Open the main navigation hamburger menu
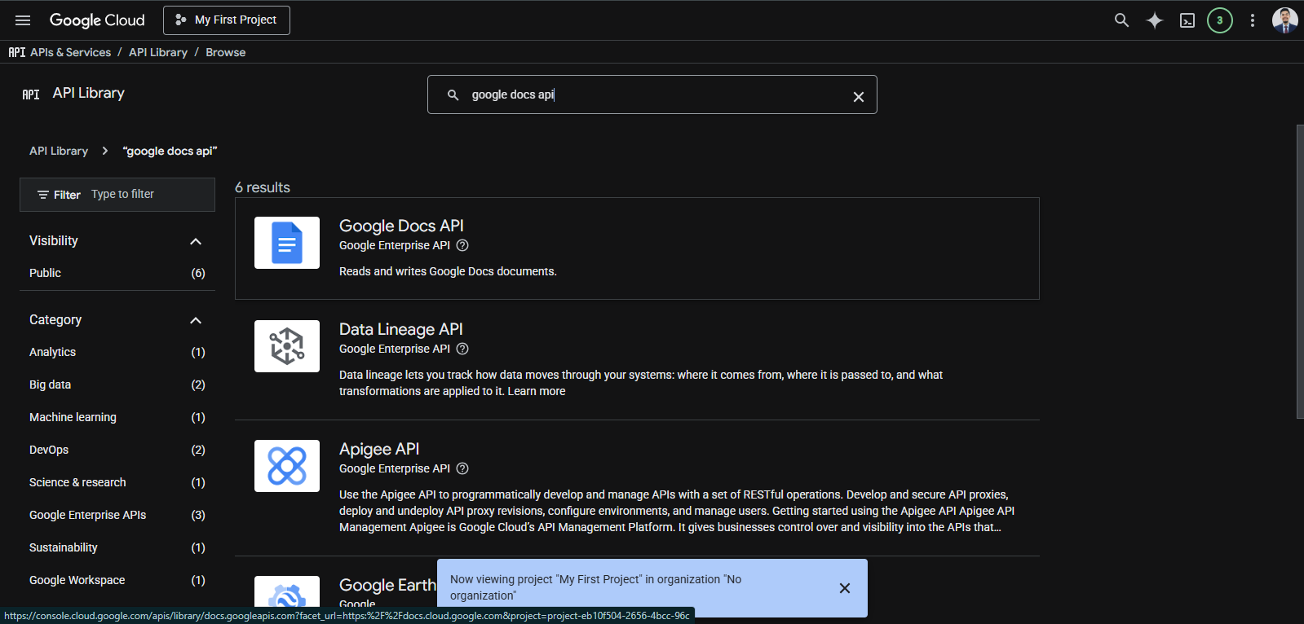This screenshot has height=624, width=1304. 23,20
